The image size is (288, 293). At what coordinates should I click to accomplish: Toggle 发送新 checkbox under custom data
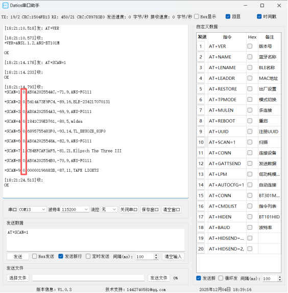199,278
